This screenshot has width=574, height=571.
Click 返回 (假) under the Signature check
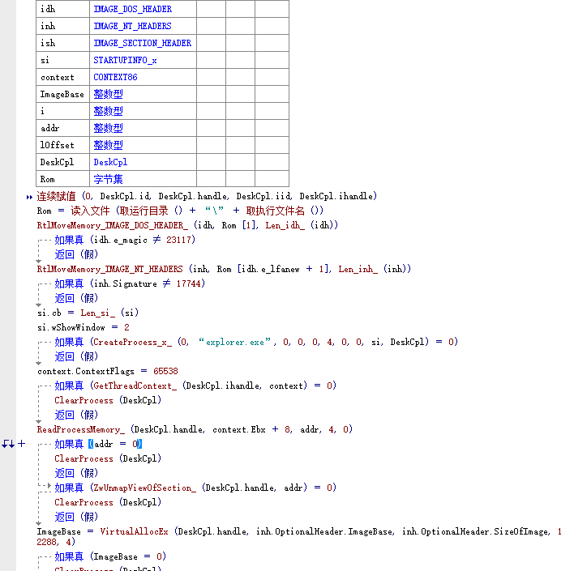point(76,298)
